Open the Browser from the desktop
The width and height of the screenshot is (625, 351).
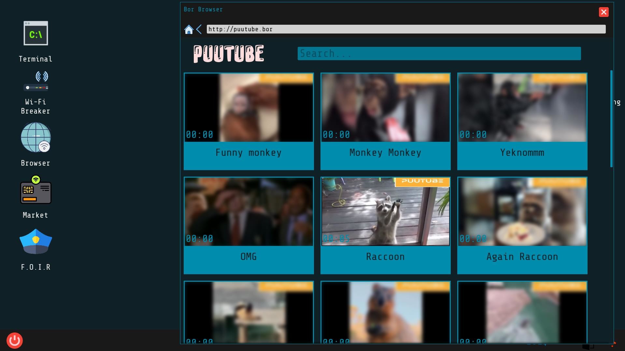point(36,138)
